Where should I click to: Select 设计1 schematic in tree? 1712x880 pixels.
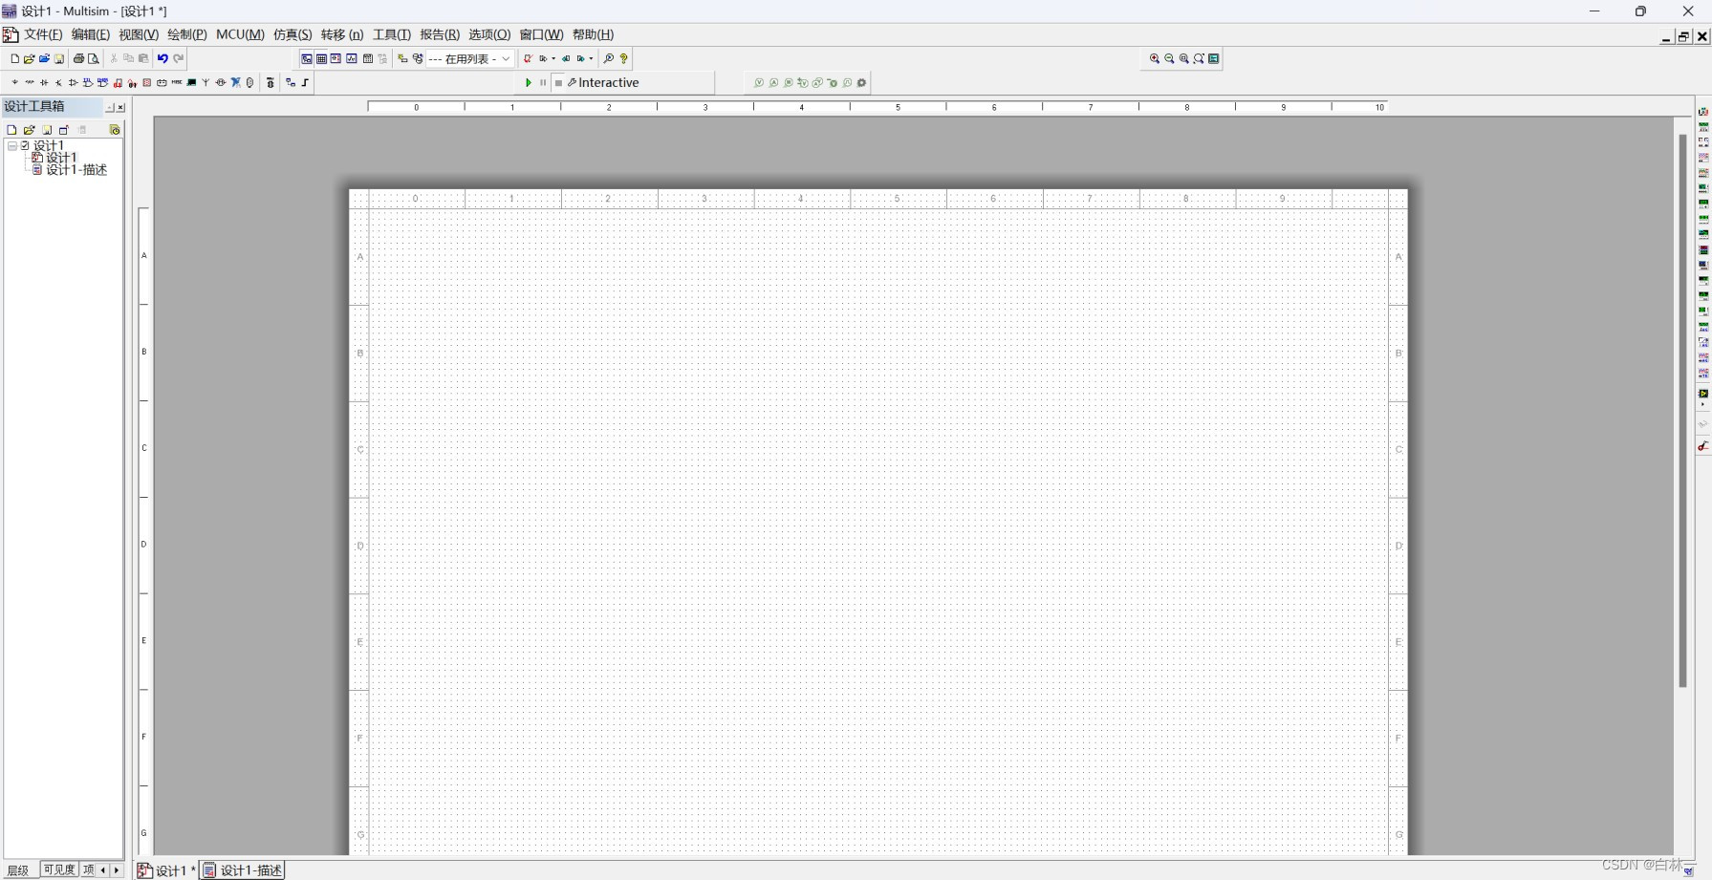coord(61,158)
